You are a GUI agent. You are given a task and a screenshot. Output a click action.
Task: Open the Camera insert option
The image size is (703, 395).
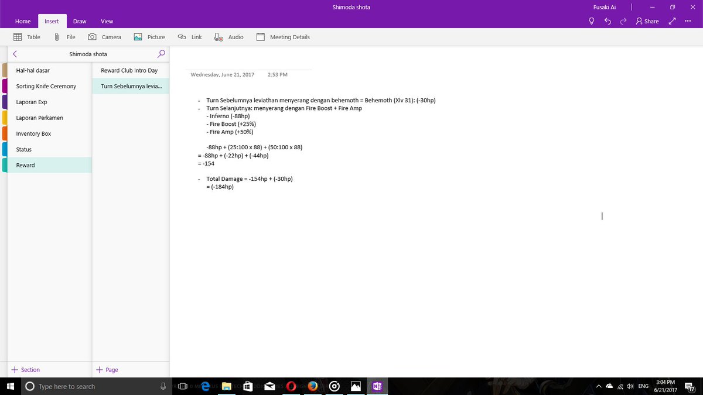click(104, 37)
